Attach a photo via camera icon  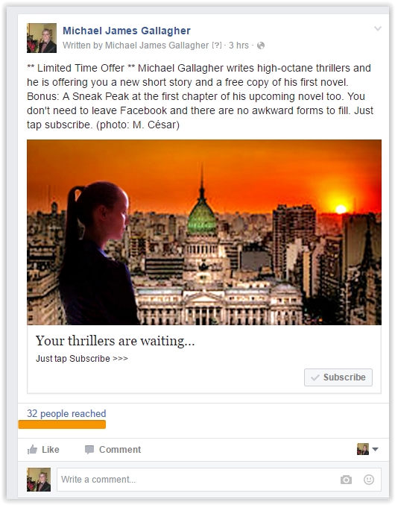pos(346,480)
